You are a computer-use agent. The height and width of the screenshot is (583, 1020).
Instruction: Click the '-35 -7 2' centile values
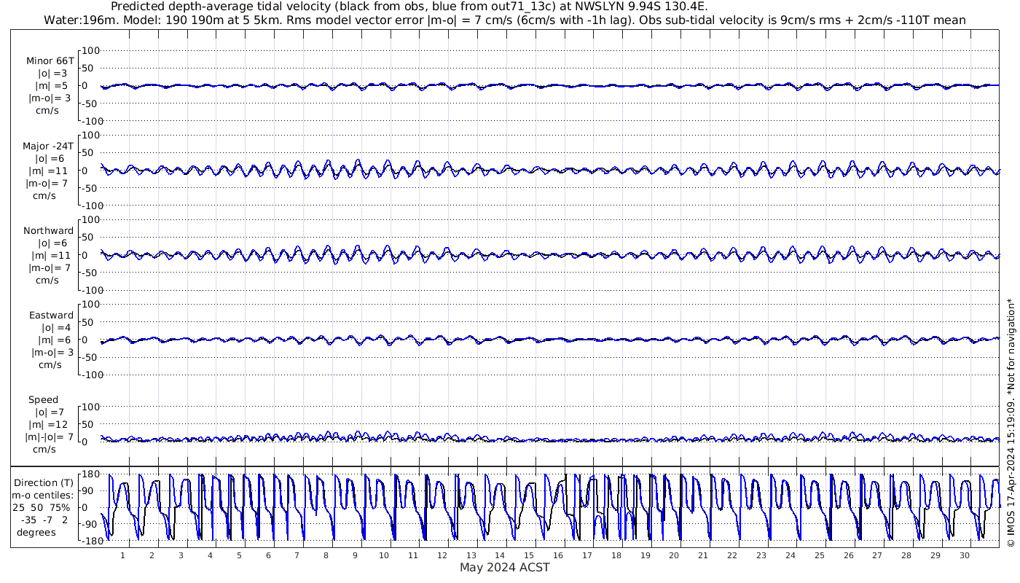tap(45, 520)
